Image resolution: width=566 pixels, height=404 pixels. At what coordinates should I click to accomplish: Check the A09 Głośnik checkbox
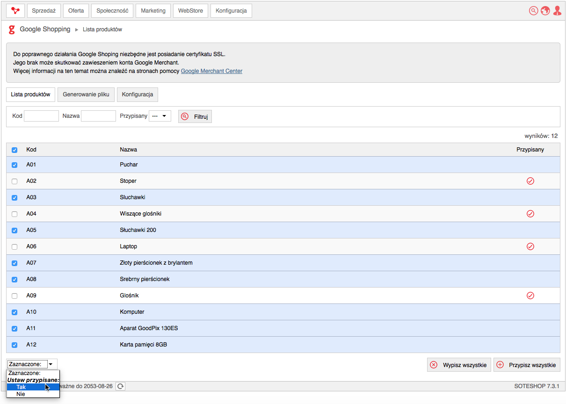click(x=15, y=296)
